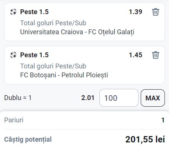Click Total goluri Peste/Sub under the first bet
The width and height of the screenshot is (169, 148).
click(53, 23)
